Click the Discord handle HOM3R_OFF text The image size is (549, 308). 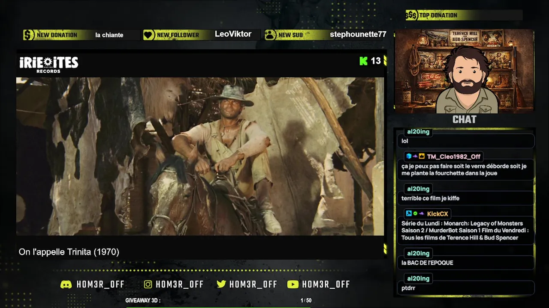click(100, 284)
